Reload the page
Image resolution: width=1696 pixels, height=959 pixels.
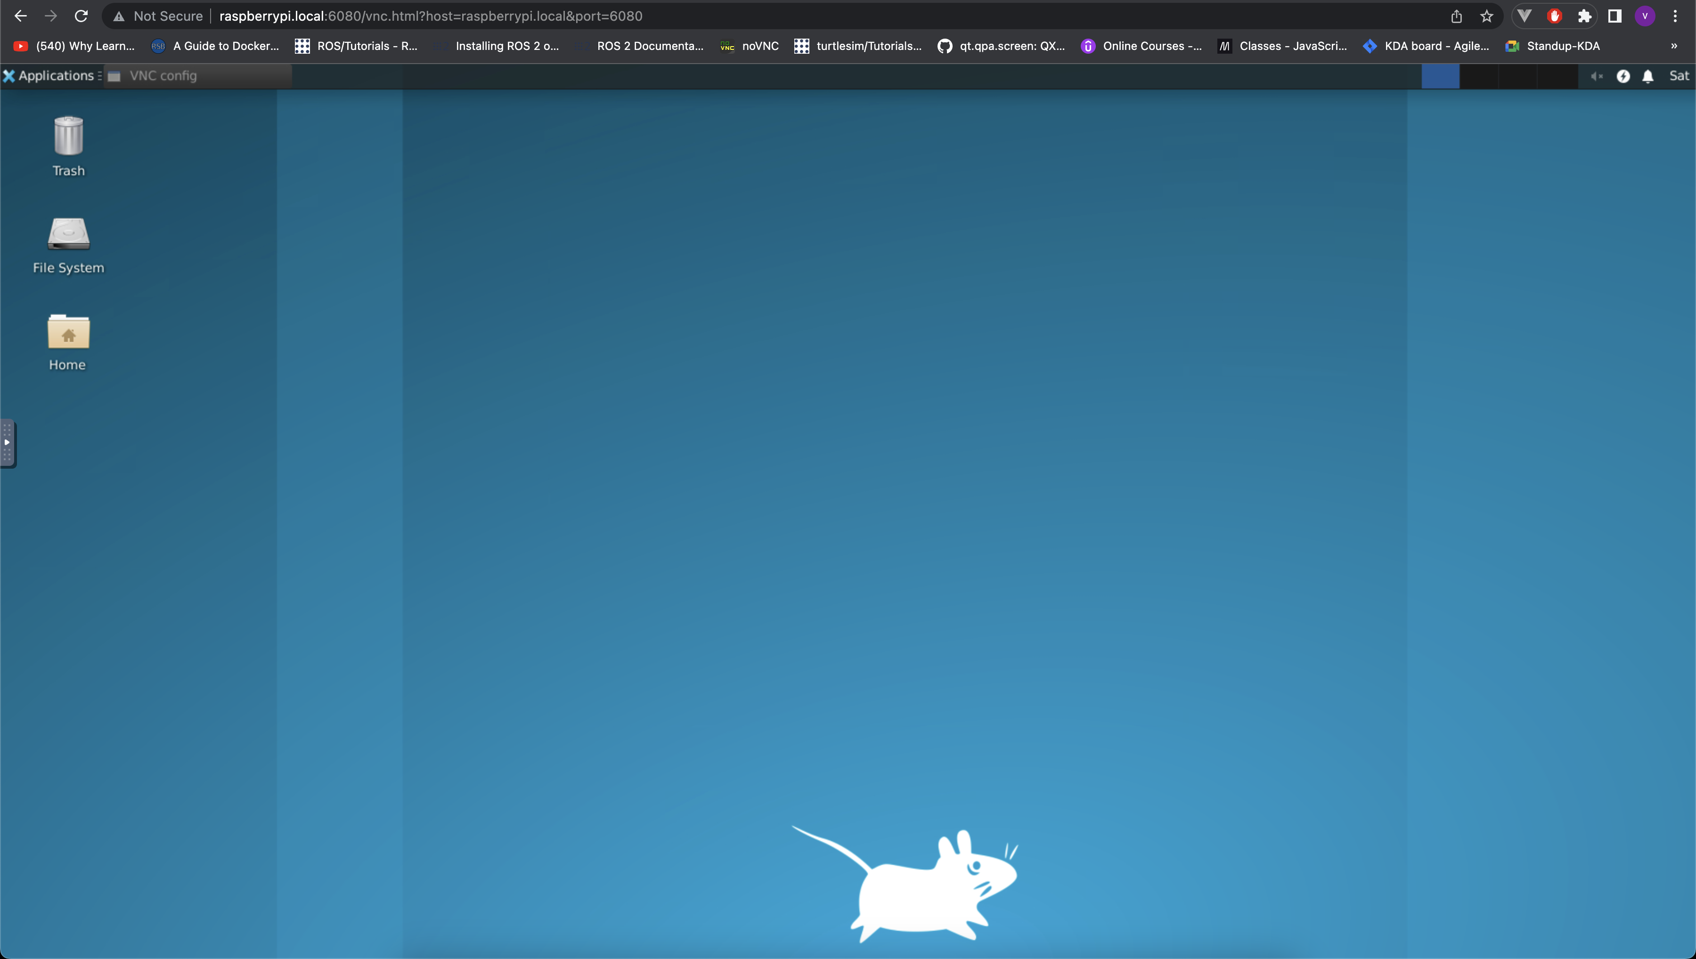81,16
